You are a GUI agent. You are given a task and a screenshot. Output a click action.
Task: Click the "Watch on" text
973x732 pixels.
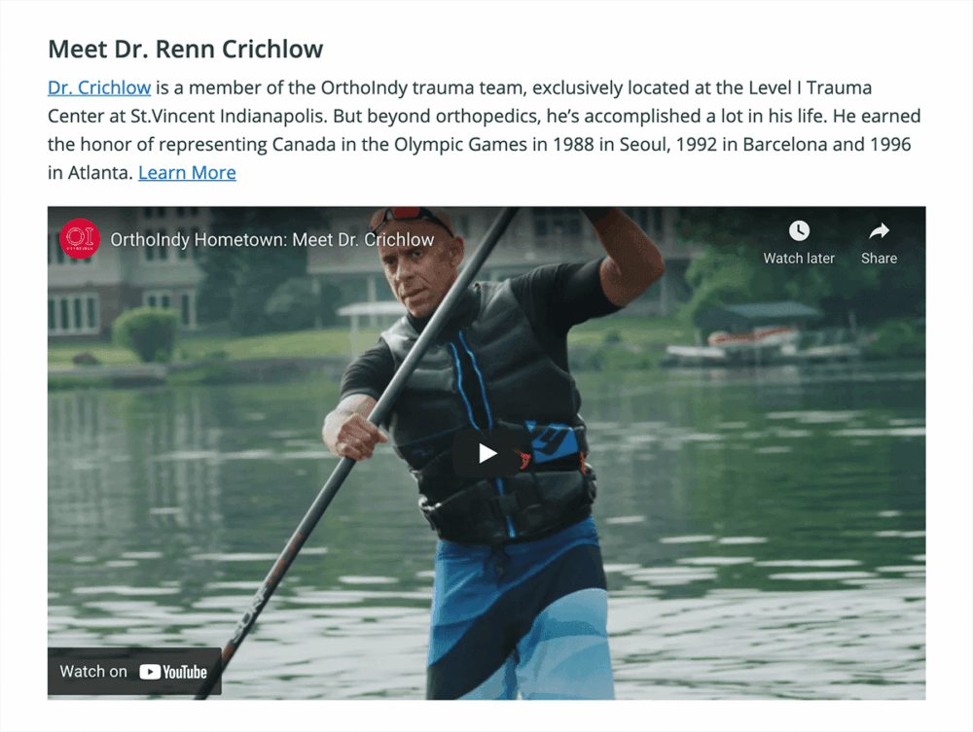[93, 672]
